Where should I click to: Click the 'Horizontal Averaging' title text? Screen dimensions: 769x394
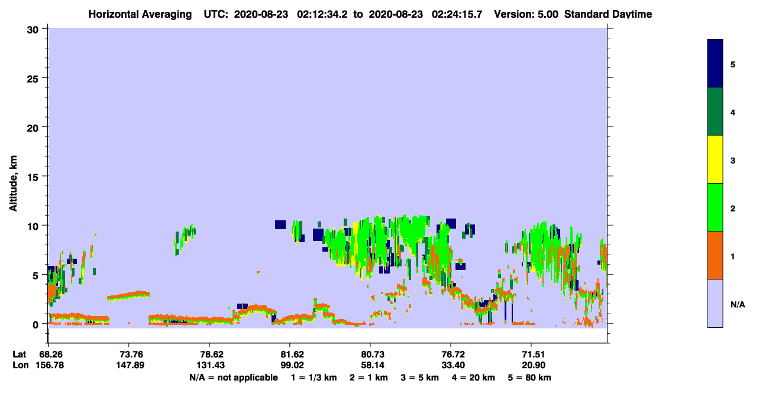tap(140, 14)
